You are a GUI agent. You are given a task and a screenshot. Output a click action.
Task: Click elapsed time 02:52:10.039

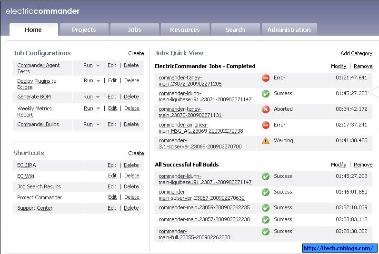click(351, 208)
